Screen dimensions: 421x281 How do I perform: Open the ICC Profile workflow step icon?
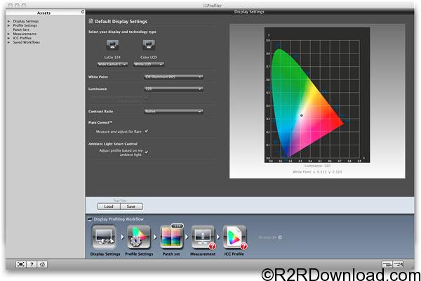click(x=234, y=237)
